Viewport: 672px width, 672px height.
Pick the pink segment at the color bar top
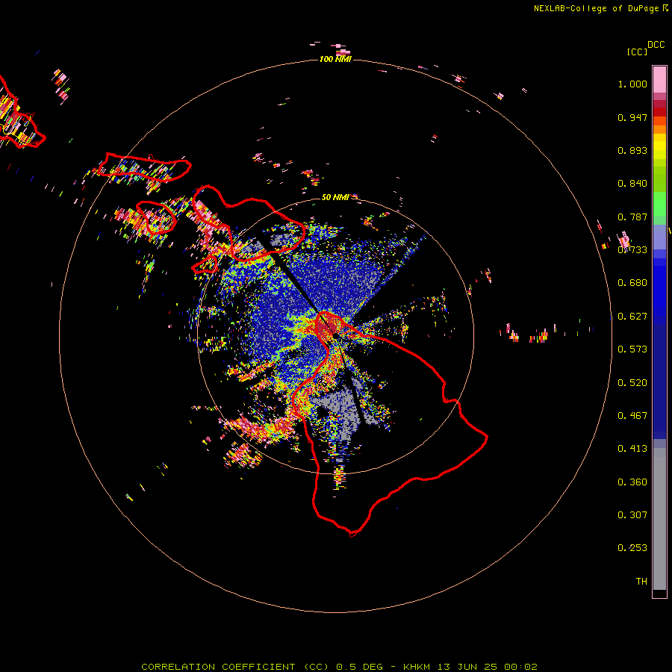(659, 79)
